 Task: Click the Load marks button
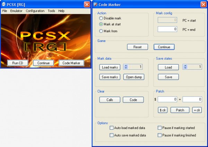(110, 67)
